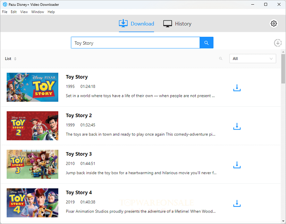
Task: Switch to the History tab
Action: tap(177, 24)
